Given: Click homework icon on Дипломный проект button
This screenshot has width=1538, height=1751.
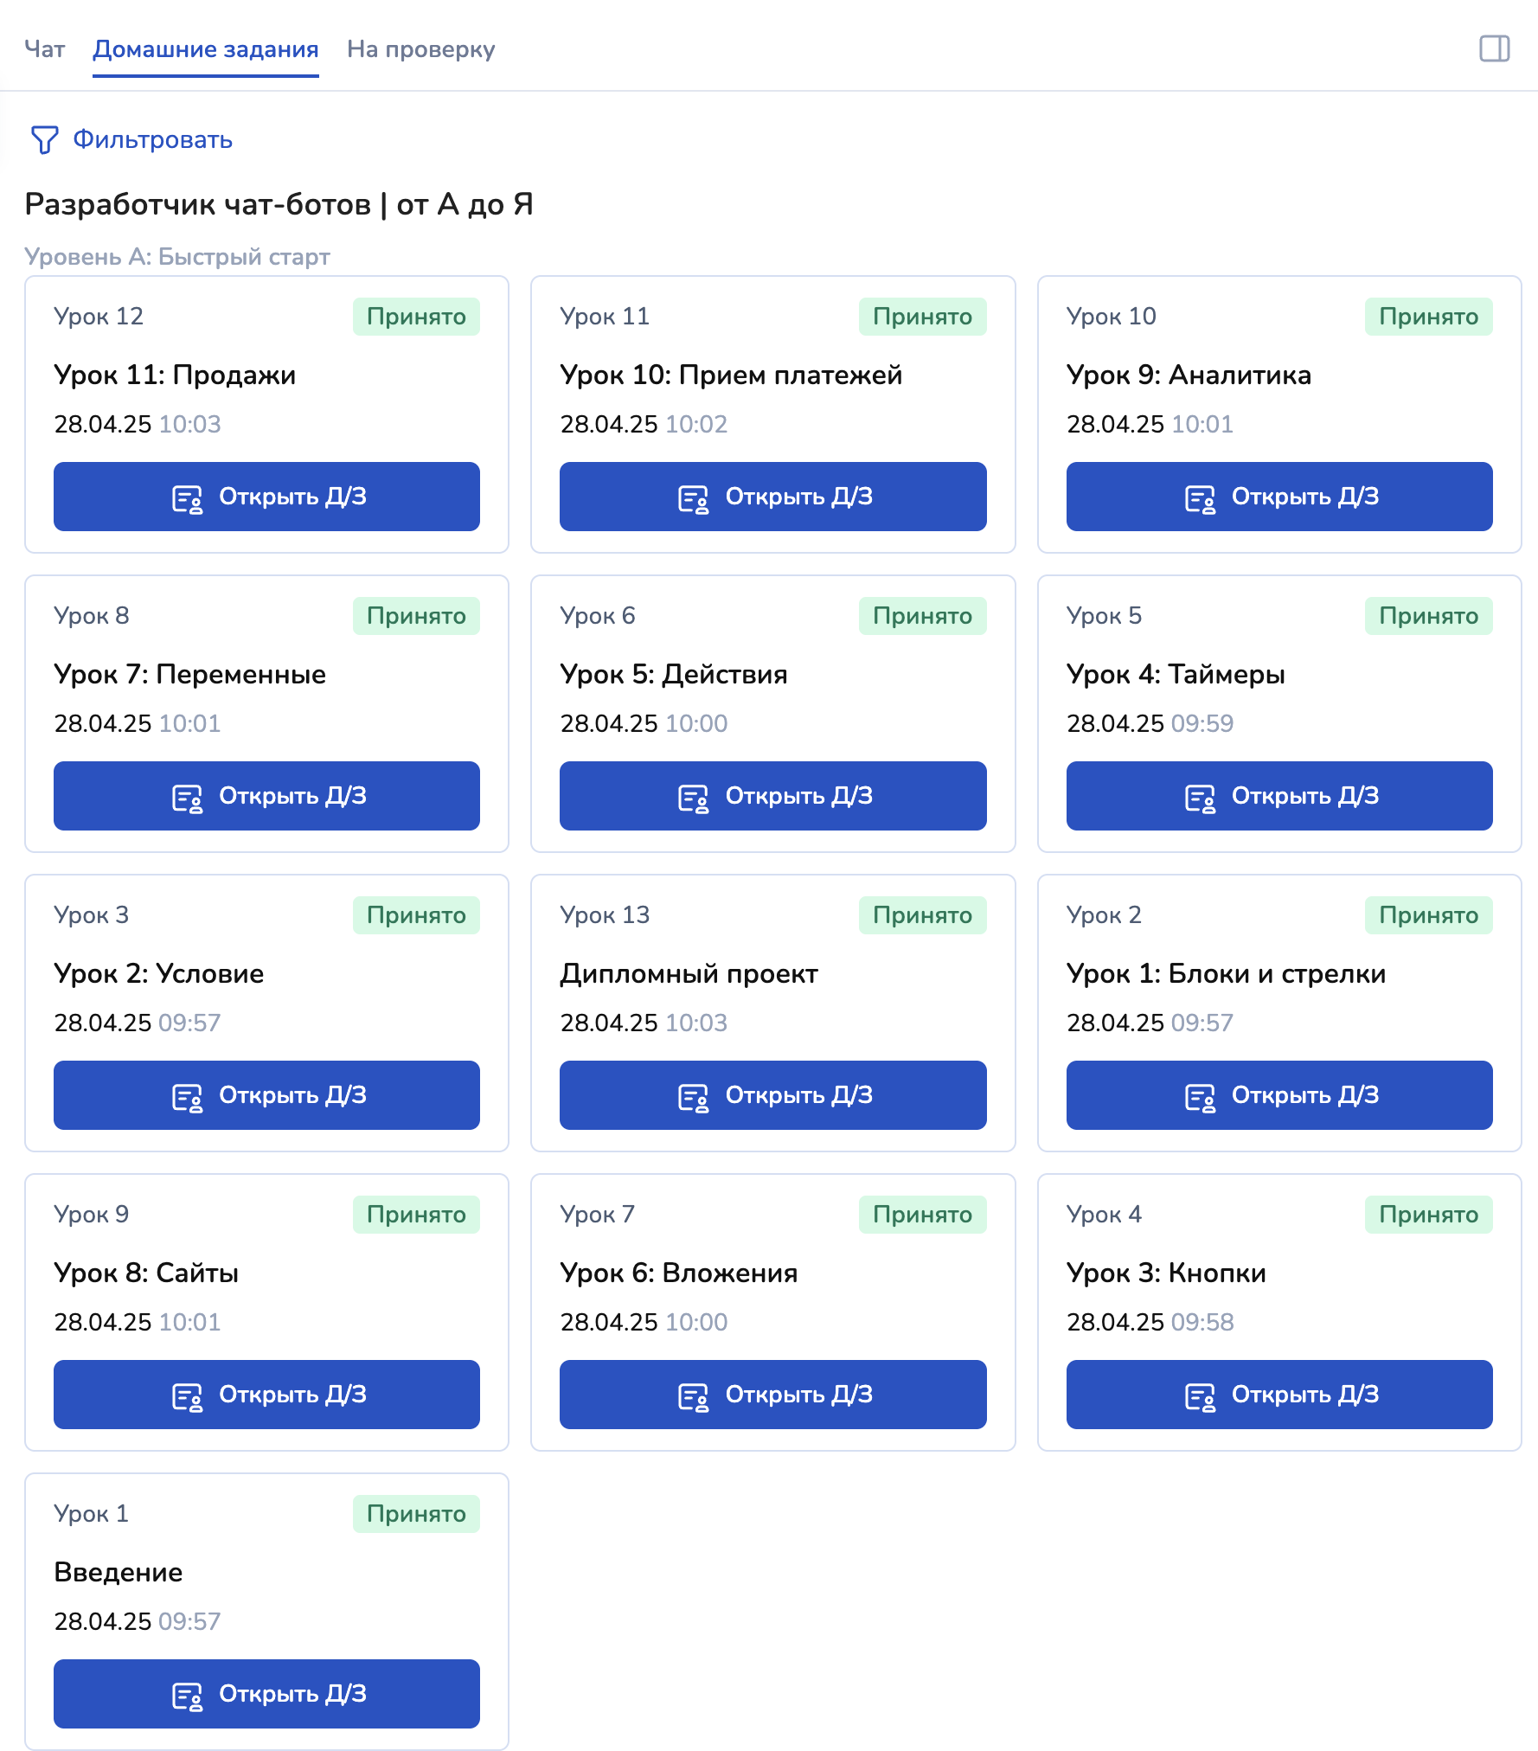Looking at the screenshot, I should (693, 1098).
